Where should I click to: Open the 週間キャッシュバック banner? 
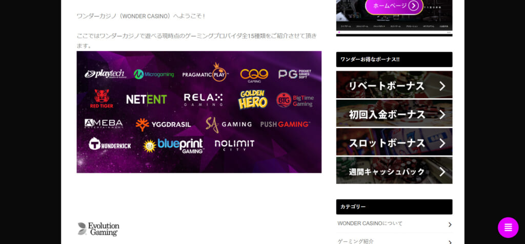(394, 170)
